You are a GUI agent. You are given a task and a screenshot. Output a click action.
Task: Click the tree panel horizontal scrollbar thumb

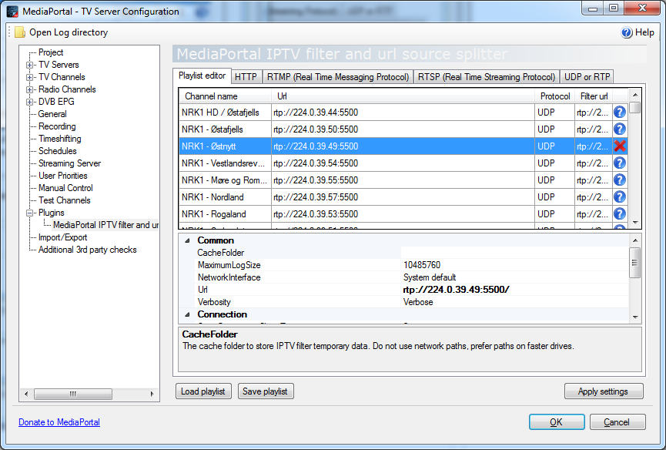[x=73, y=394]
